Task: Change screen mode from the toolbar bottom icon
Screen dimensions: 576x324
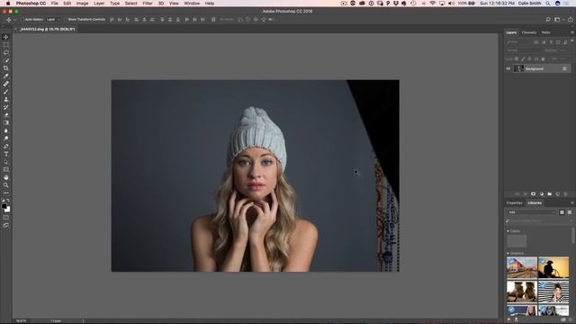Action: tap(6, 225)
